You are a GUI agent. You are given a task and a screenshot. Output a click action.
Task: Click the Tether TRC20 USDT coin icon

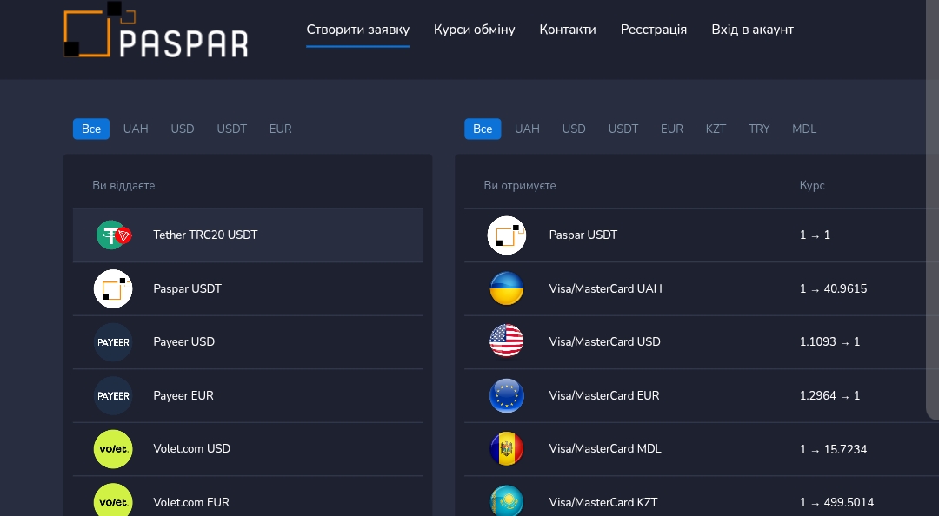[x=113, y=235]
